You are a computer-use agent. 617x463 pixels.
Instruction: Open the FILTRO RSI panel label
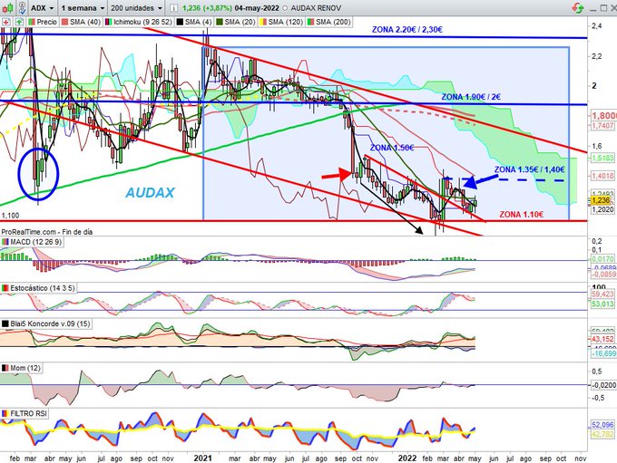[x=24, y=413]
